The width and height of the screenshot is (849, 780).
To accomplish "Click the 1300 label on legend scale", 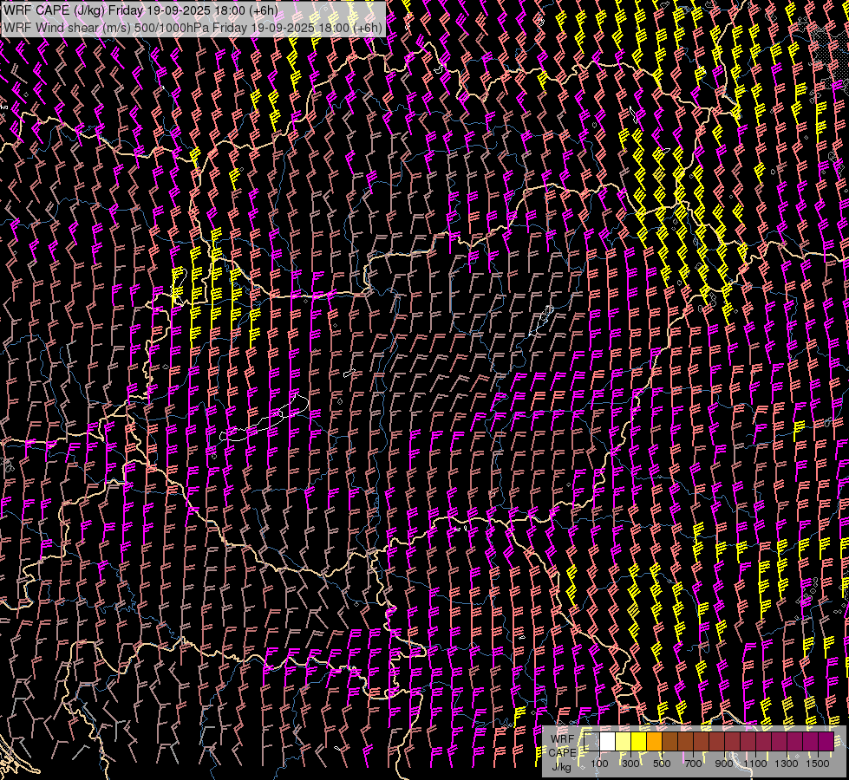I will pyautogui.click(x=787, y=764).
